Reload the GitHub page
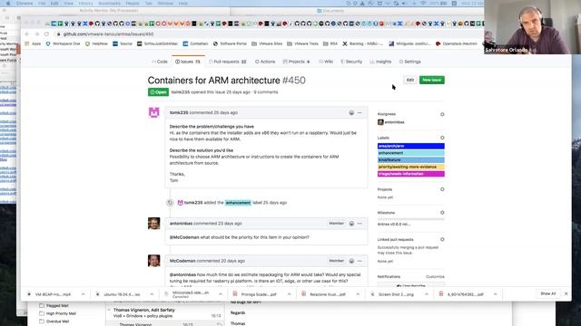The height and width of the screenshot is (326, 581). 46,34
